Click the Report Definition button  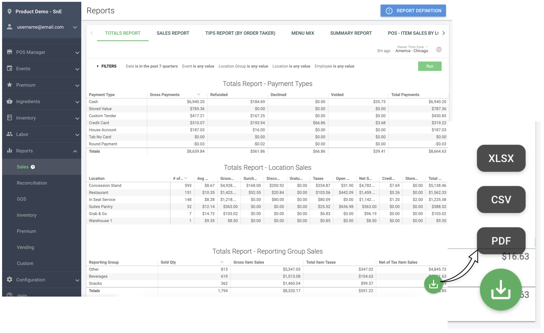[x=413, y=11]
